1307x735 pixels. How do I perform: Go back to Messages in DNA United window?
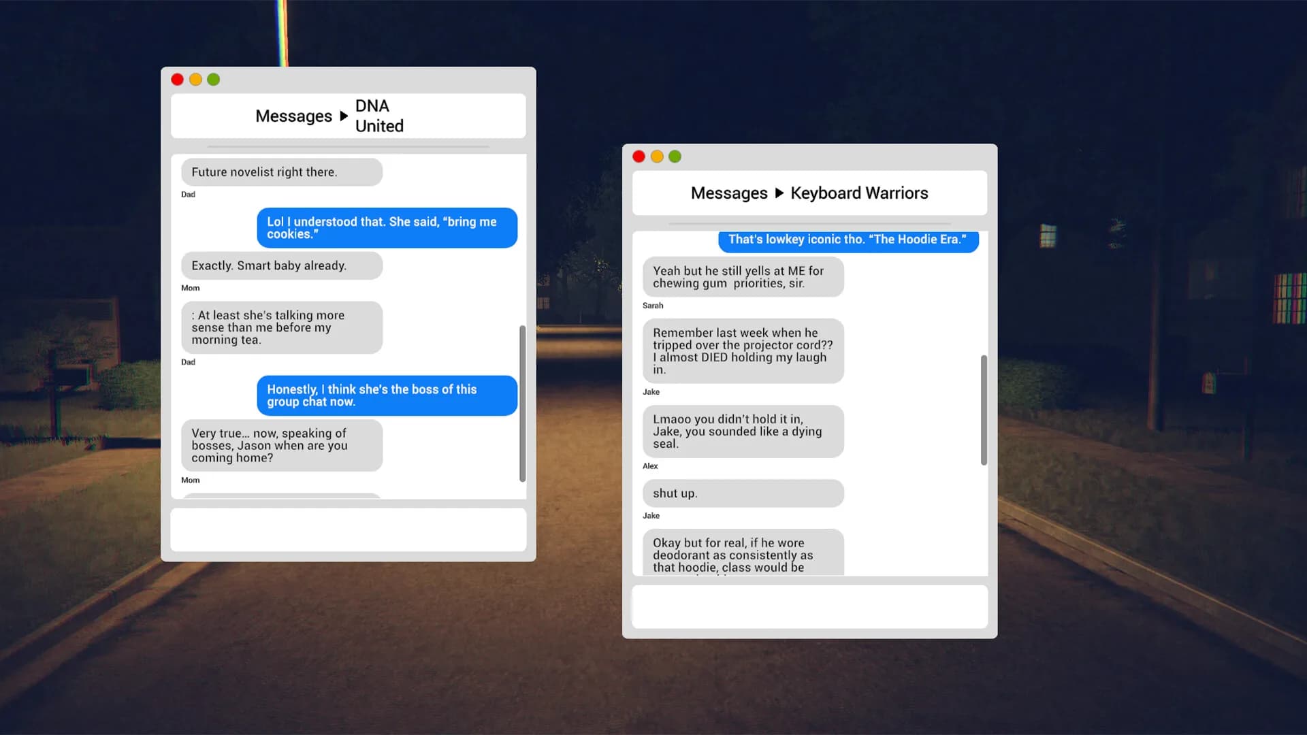click(293, 116)
